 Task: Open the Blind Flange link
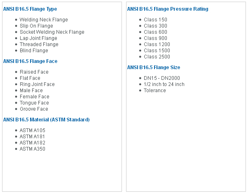click(34, 51)
